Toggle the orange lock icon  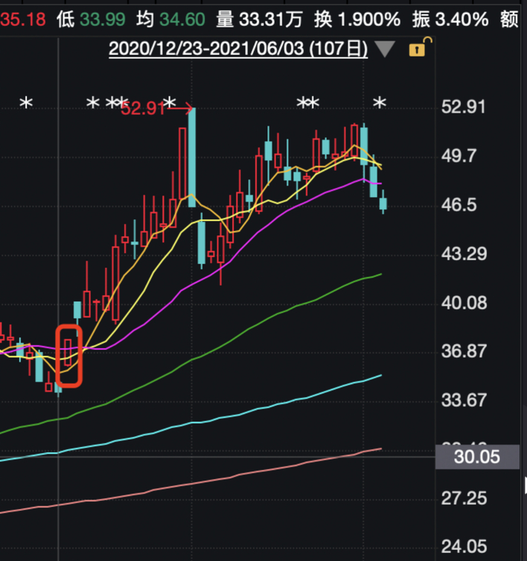coord(420,47)
